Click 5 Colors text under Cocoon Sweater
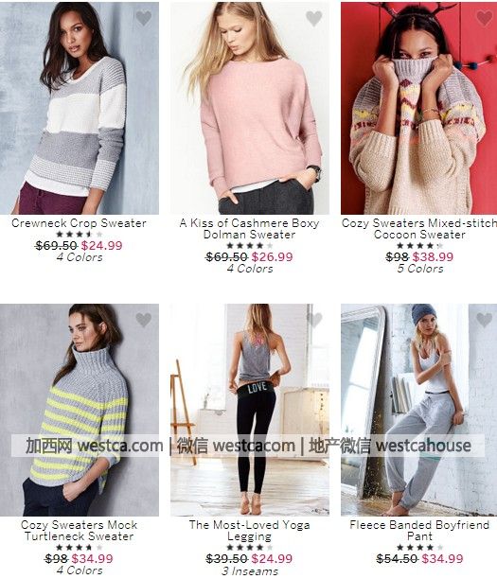 tap(420, 269)
